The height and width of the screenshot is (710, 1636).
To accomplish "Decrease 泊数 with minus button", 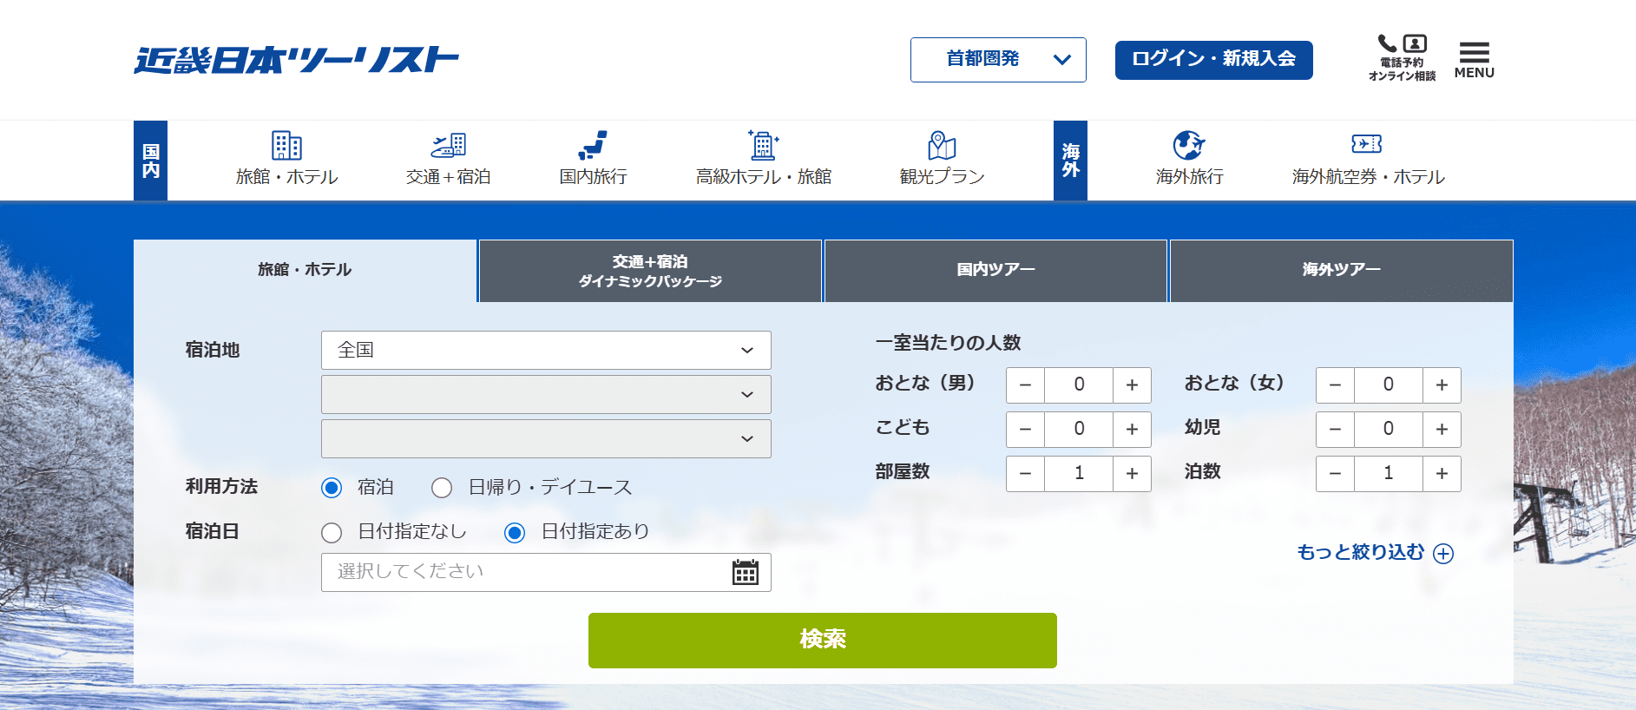I will coord(1335,474).
